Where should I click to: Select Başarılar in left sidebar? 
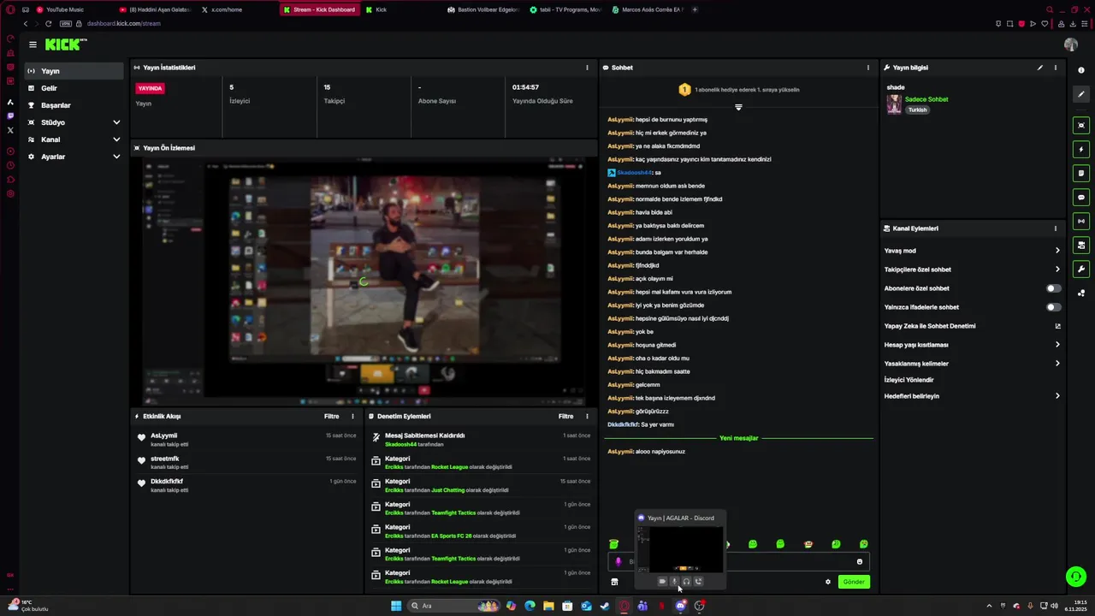pos(74,105)
